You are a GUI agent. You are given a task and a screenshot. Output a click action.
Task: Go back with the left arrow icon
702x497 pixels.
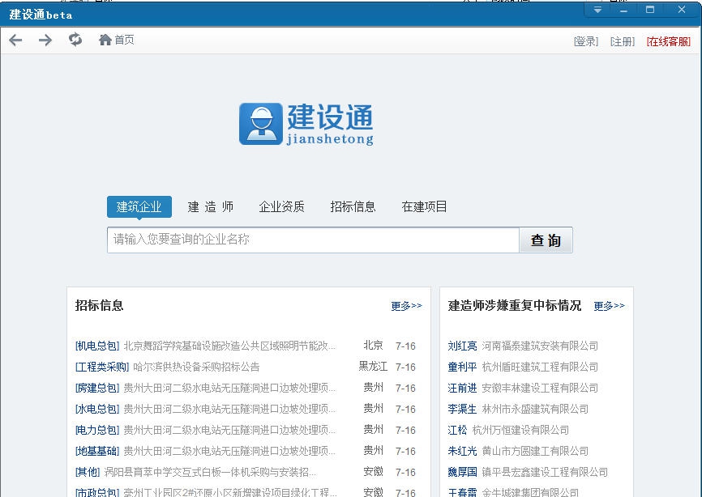15,40
